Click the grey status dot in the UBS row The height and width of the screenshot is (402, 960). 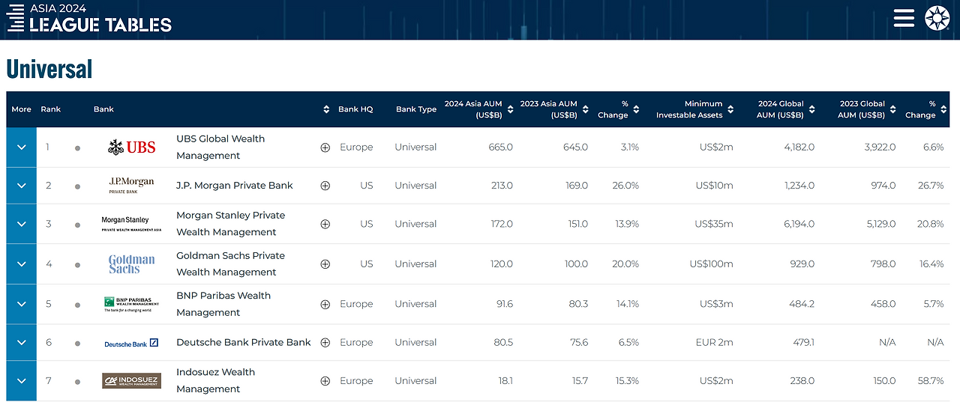click(x=77, y=148)
